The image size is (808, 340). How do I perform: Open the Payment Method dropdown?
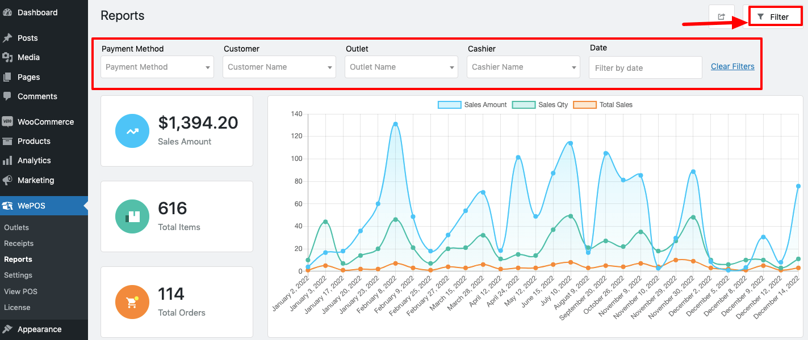click(157, 67)
